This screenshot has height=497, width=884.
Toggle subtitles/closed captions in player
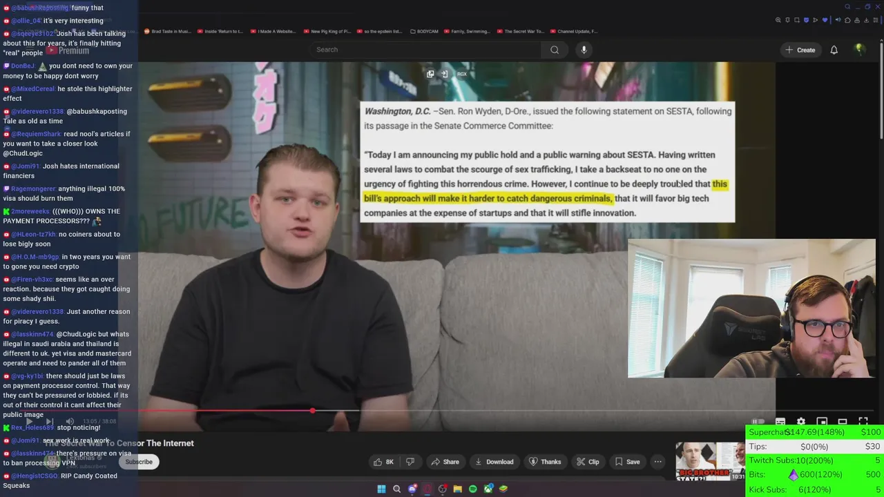[x=780, y=422]
